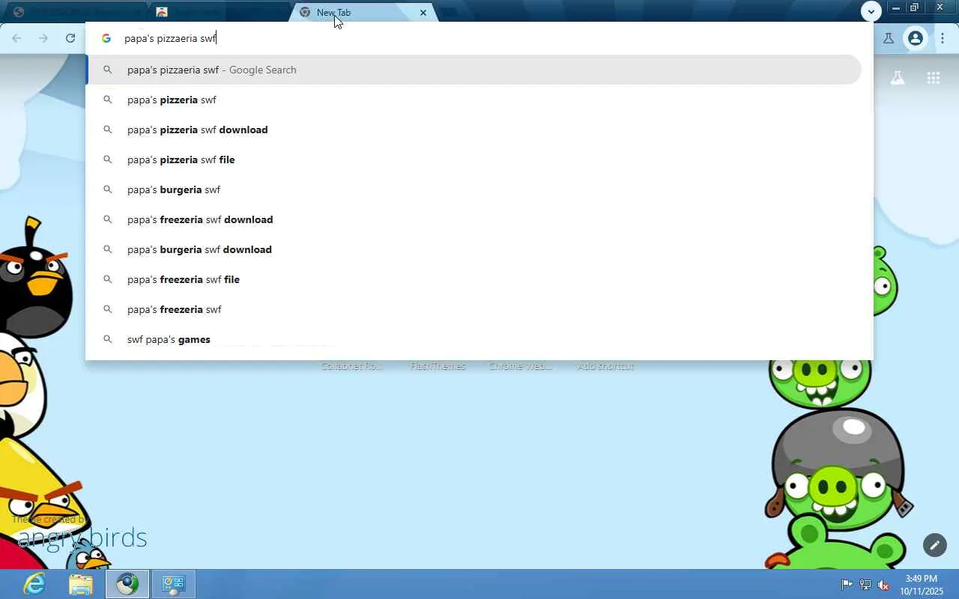This screenshot has width=959, height=599.
Task: Select suggestion "papa's pizzeria swf file"
Action: (474, 159)
